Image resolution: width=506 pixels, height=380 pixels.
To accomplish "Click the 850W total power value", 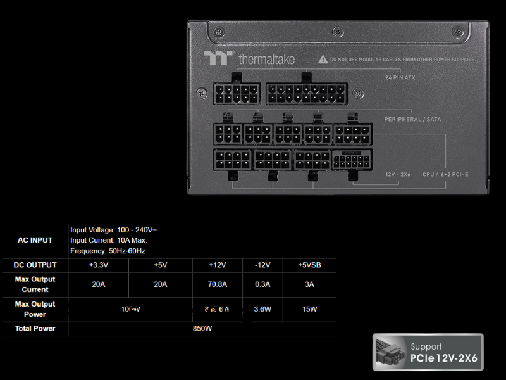I will tap(202, 329).
